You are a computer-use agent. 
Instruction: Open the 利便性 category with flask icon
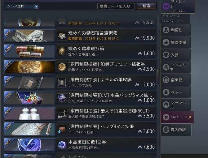pos(175,30)
